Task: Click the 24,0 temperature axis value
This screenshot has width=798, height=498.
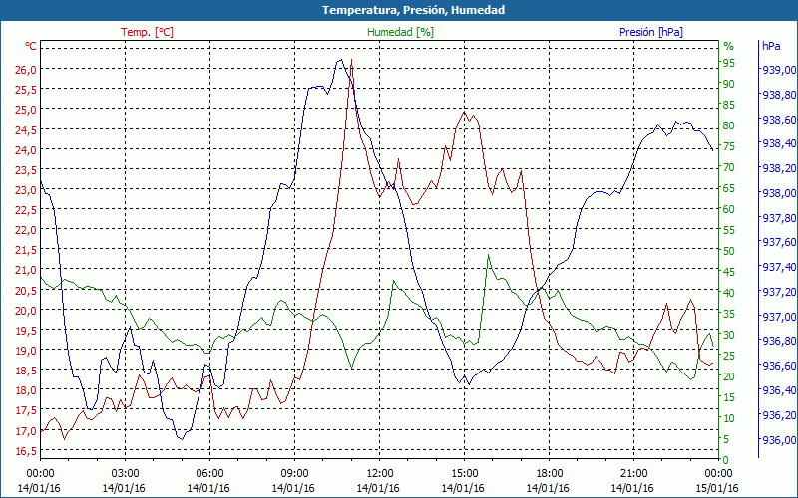Action: (27, 150)
